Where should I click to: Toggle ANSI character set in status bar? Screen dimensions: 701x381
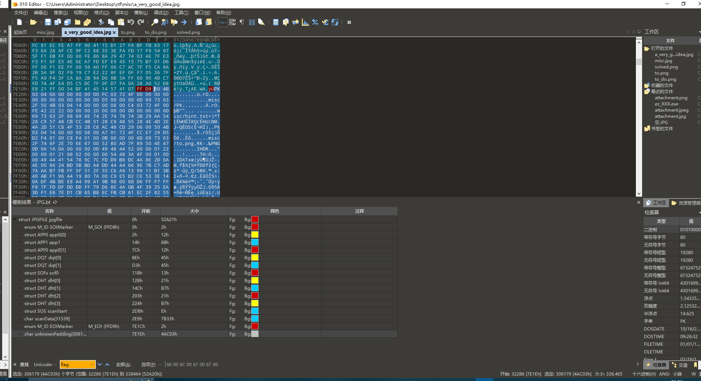(x=664, y=374)
